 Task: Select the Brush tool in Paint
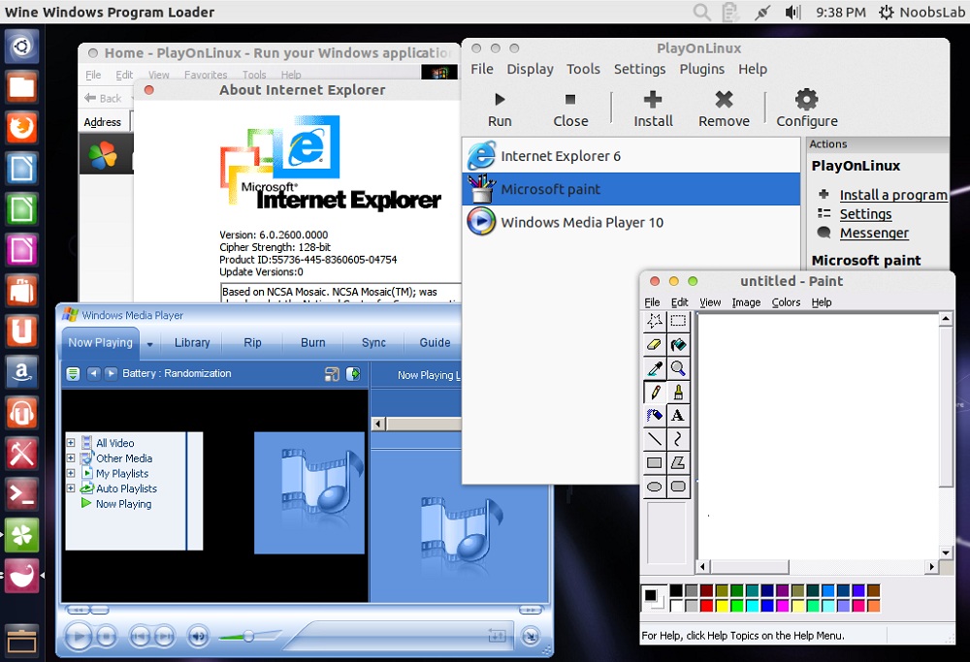[x=678, y=392]
